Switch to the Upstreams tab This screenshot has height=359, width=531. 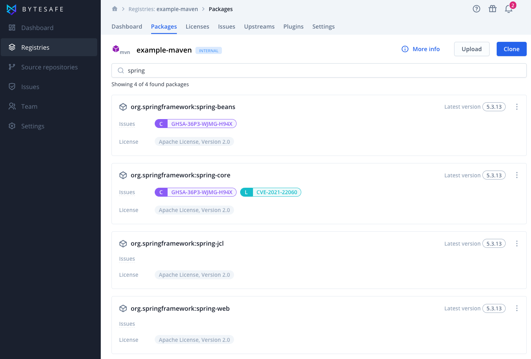click(259, 26)
